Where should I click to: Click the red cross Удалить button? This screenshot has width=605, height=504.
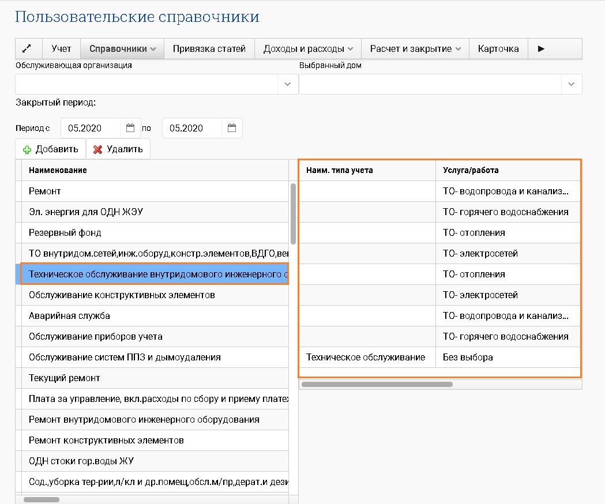click(118, 149)
